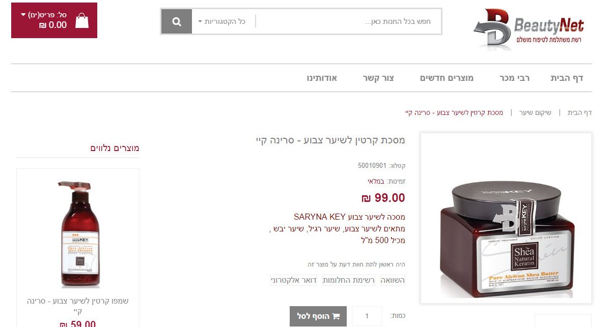611x327 pixels.
Task: Add product with הוסף לסל button
Action: [x=318, y=316]
